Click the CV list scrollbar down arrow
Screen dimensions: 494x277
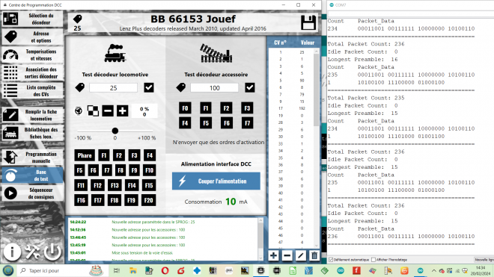[317, 246]
